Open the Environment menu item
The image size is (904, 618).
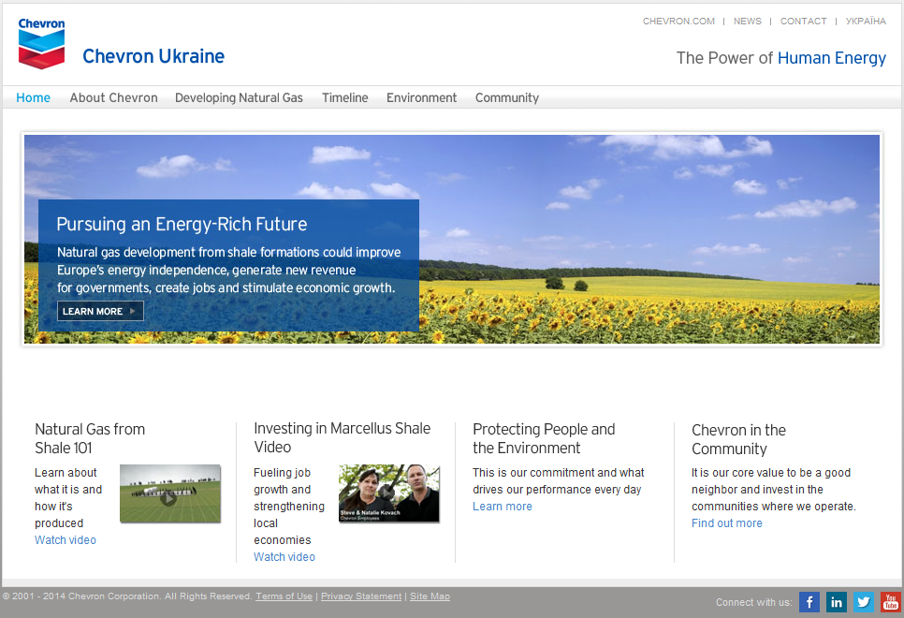click(x=421, y=97)
